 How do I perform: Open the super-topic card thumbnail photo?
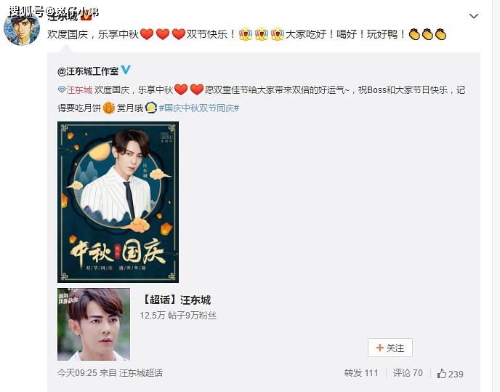pos(94,324)
